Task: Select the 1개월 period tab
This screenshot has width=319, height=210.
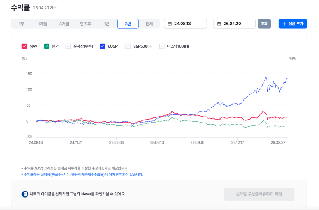Action: point(43,24)
